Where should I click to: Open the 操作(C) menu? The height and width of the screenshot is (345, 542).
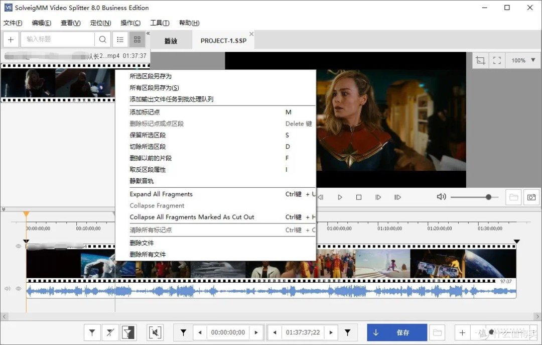click(130, 23)
